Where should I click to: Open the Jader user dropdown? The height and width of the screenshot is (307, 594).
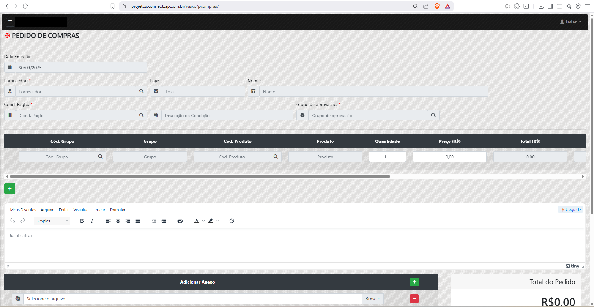point(571,22)
